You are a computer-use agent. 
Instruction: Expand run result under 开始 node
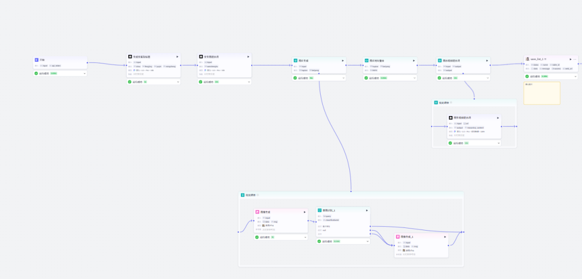84,73
